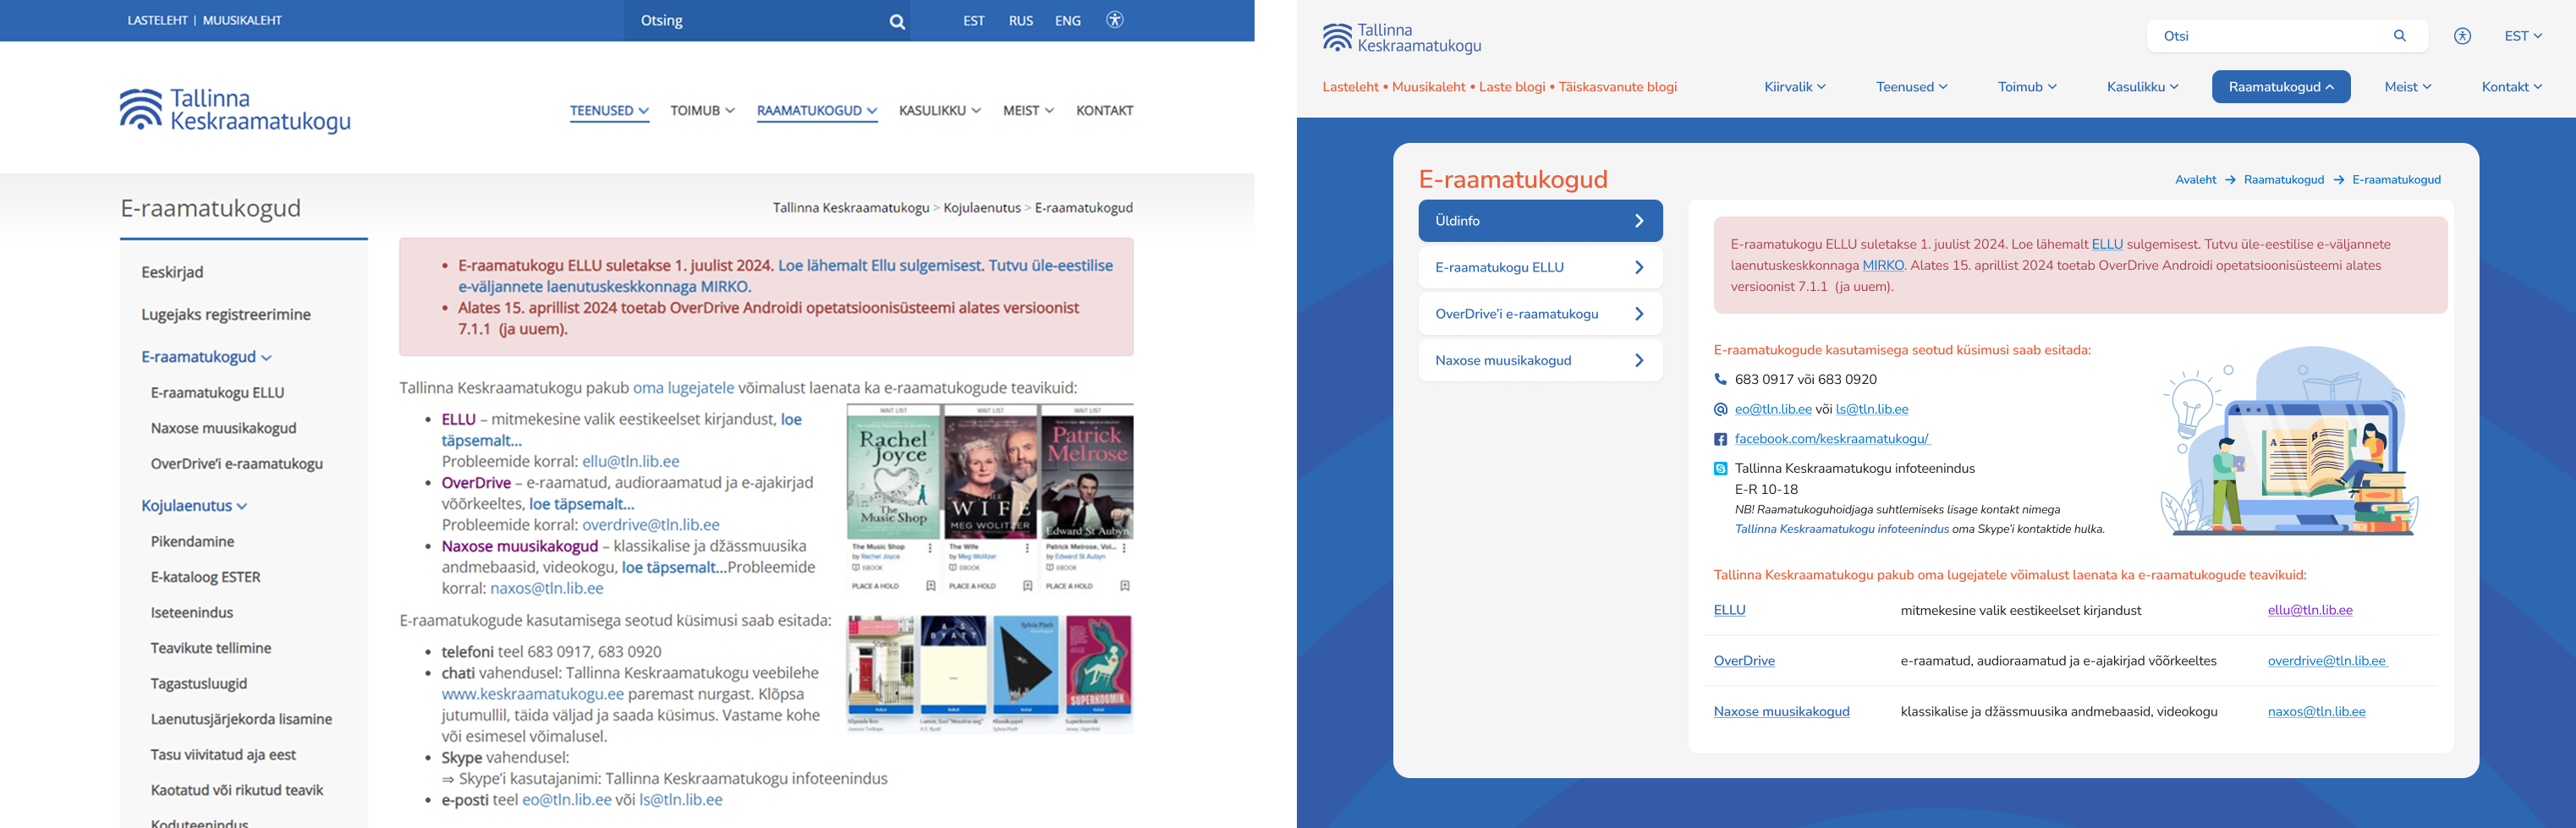Click the magnifier icon in old site search
The width and height of the screenshot is (2576, 828).
(897, 21)
